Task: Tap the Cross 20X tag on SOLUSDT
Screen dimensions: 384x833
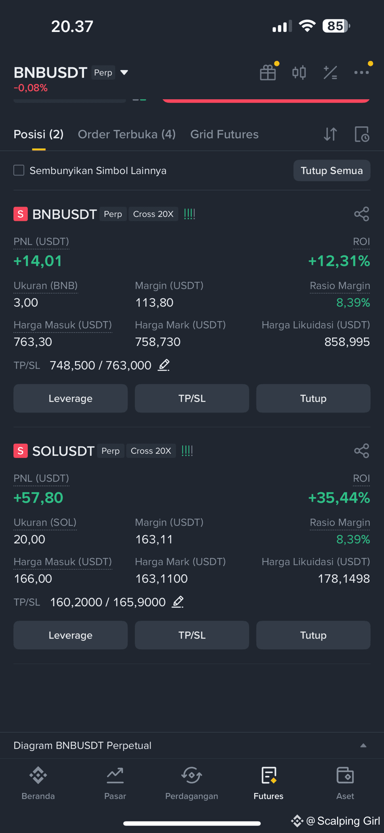Action: pyautogui.click(x=151, y=451)
